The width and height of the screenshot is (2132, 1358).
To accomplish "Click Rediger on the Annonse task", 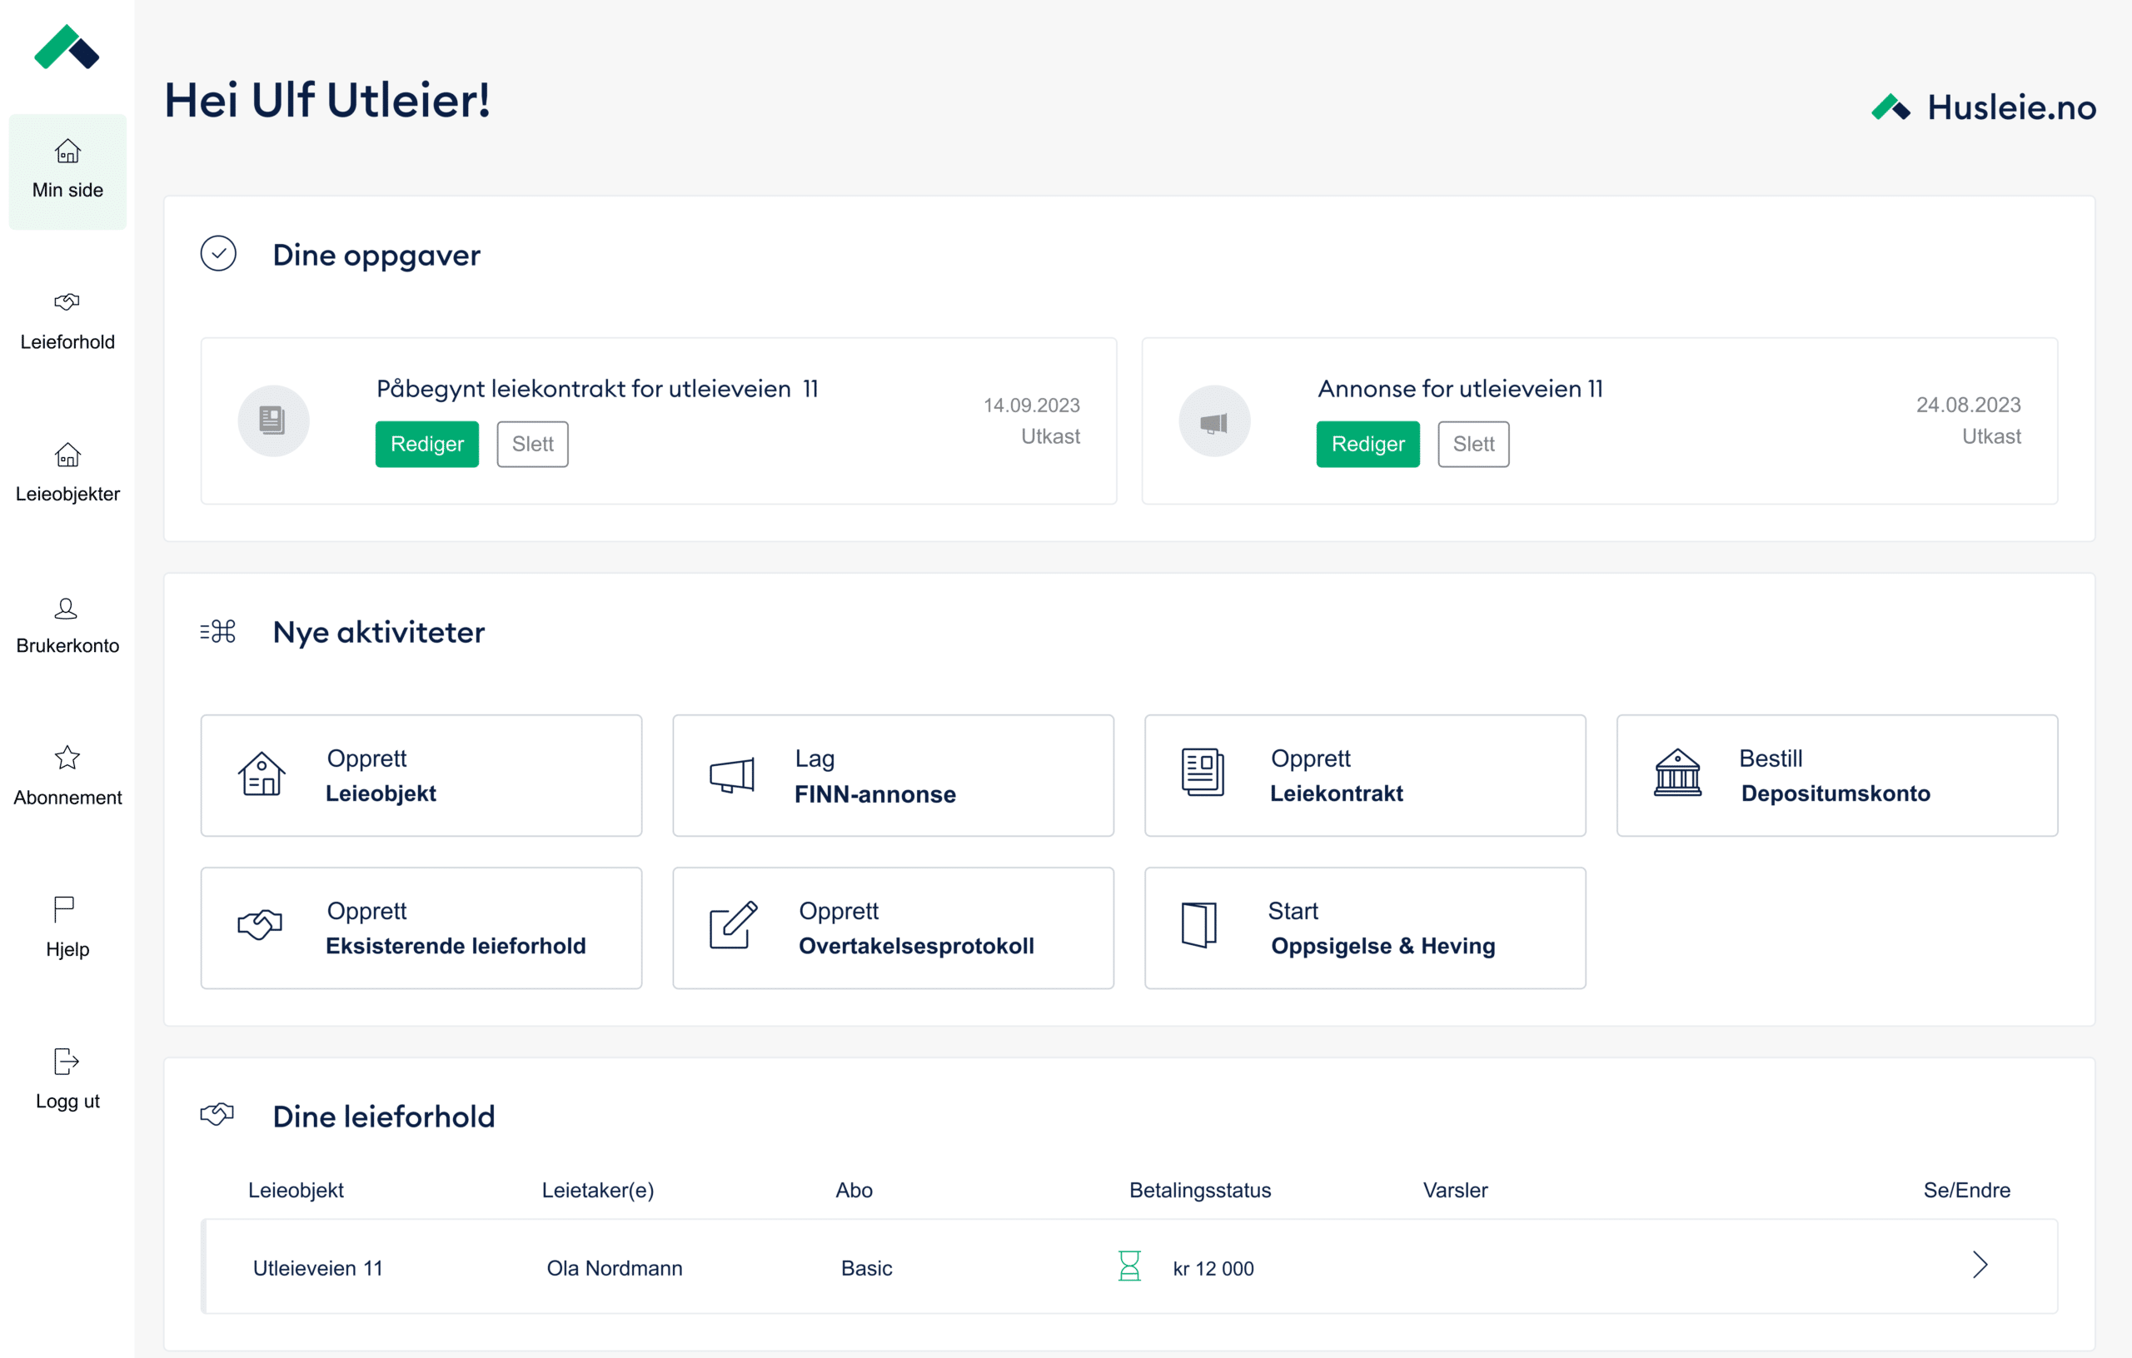I will point(1367,445).
